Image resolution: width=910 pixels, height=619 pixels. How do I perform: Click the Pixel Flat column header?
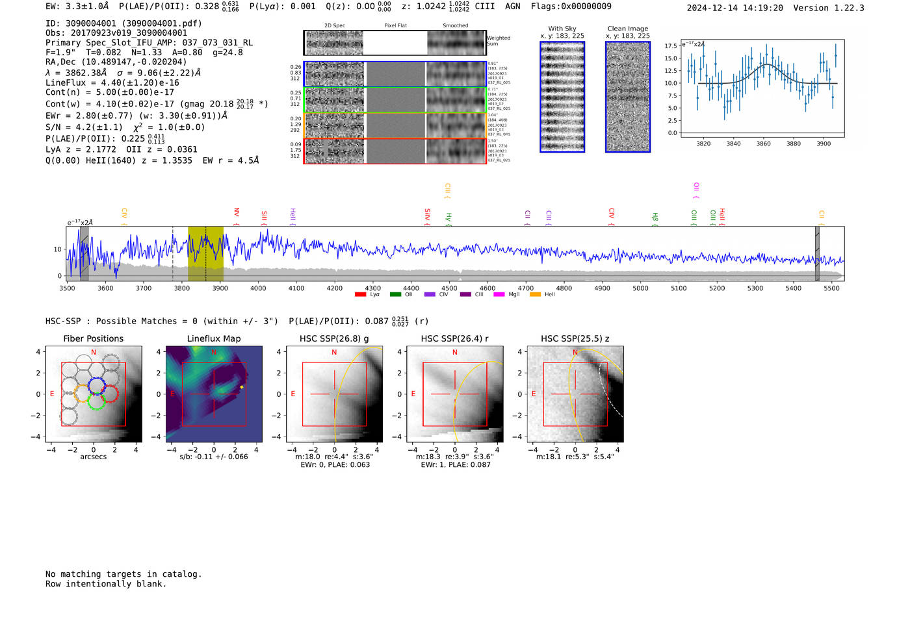tap(395, 26)
